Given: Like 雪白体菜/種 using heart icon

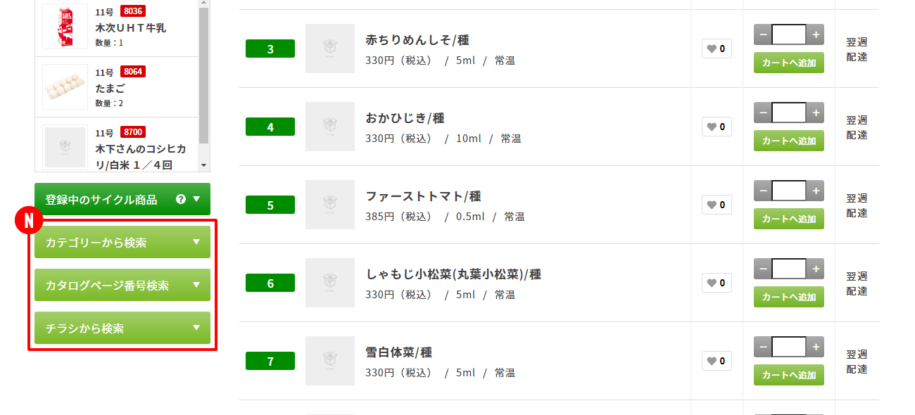Looking at the screenshot, I should 717,361.
